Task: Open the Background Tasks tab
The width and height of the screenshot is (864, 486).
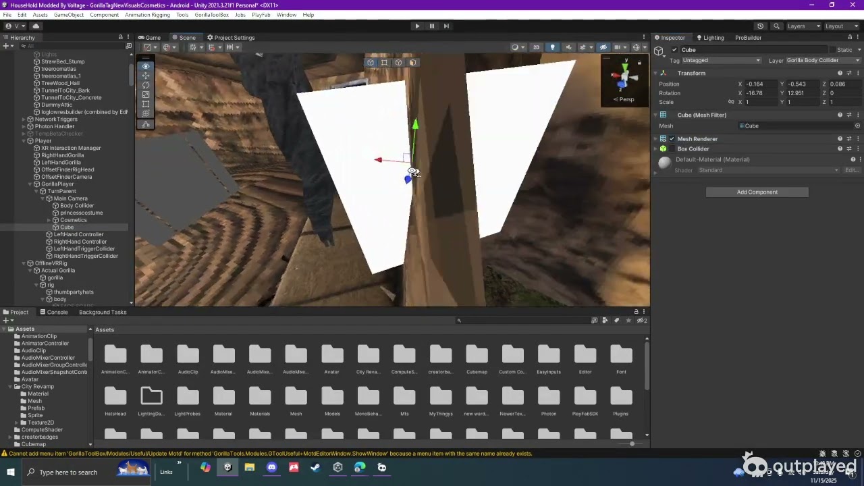Action: (x=103, y=313)
